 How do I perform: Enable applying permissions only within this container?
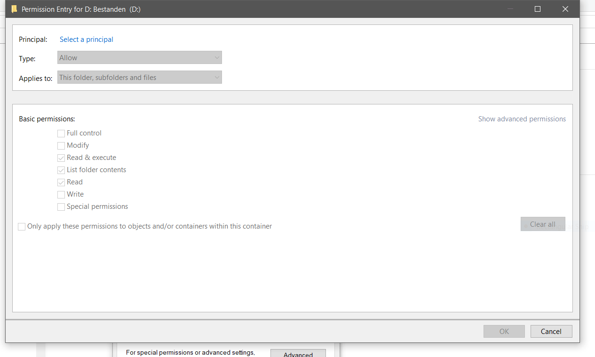(x=22, y=226)
